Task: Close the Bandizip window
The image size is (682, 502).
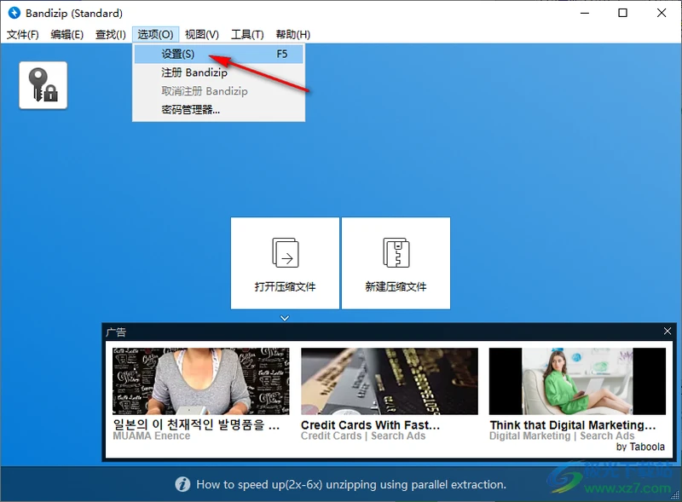Action: click(662, 13)
